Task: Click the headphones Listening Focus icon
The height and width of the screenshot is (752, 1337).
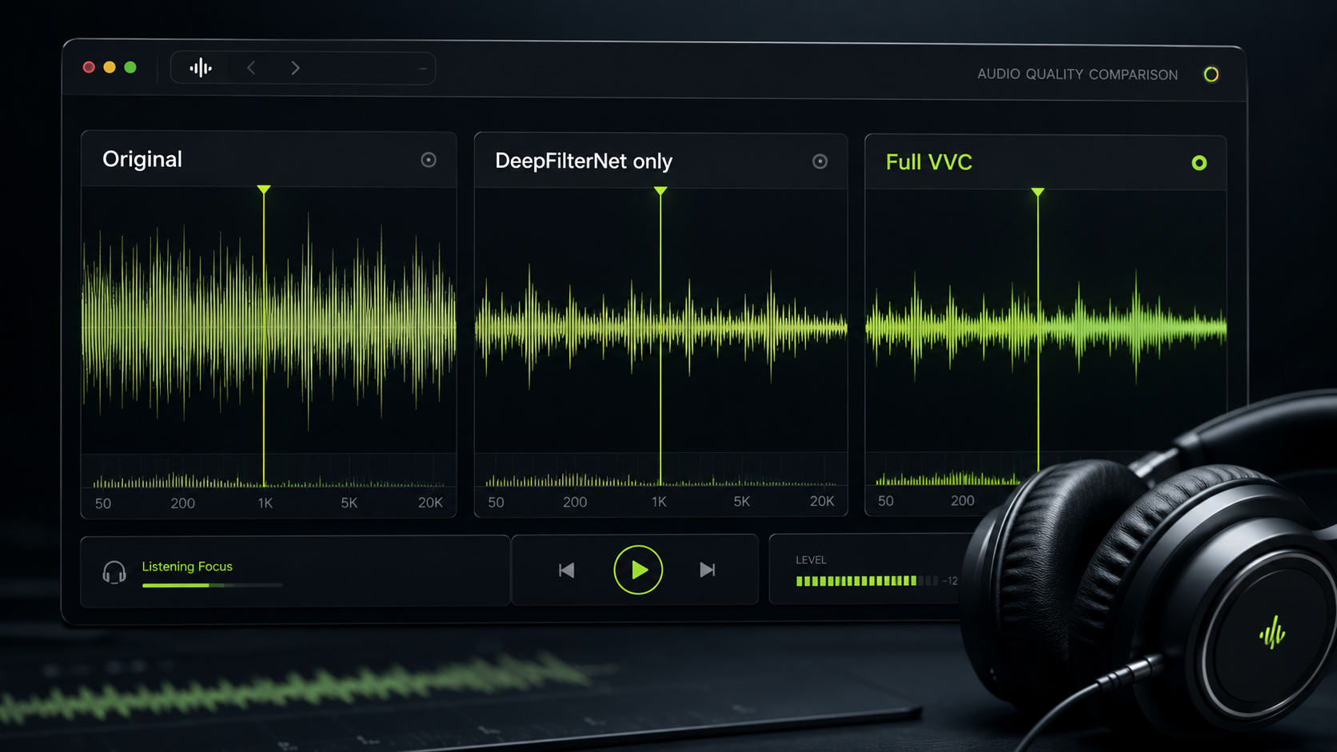Action: click(114, 572)
